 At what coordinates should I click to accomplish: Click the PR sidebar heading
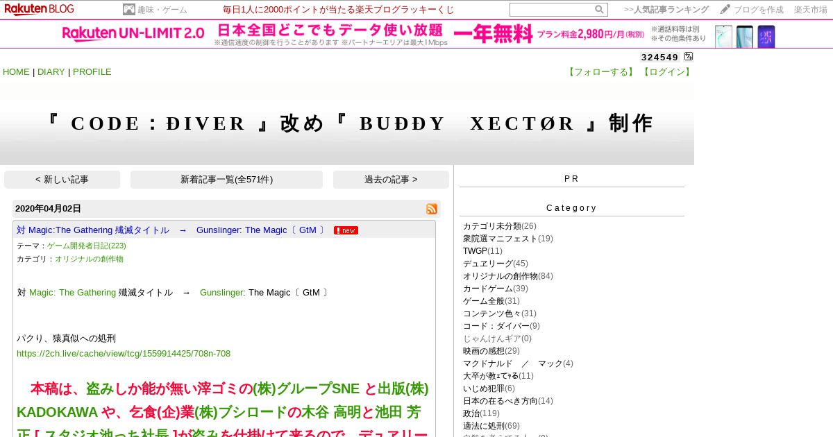571,179
